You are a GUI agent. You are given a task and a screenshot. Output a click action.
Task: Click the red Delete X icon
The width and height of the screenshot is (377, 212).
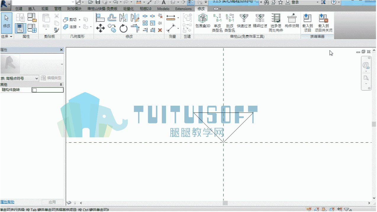pyautogui.click(x=160, y=30)
